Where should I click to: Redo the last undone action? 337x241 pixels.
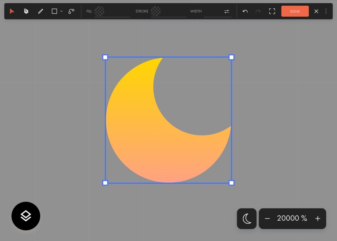(258, 11)
